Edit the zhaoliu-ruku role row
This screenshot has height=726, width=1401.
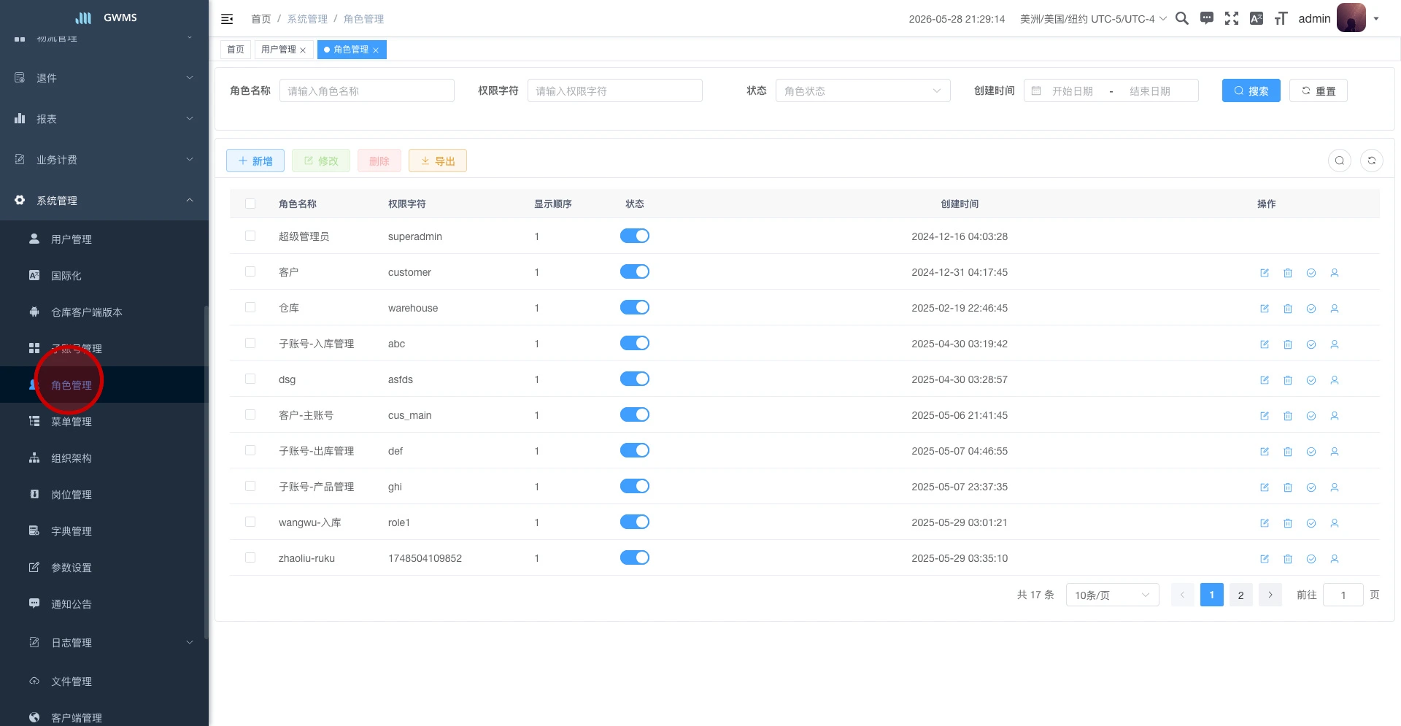1265,559
